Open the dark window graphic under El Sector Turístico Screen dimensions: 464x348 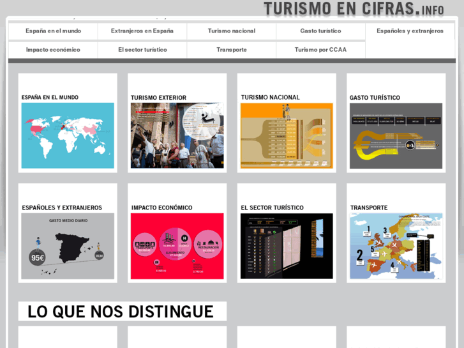pyautogui.click(x=287, y=246)
